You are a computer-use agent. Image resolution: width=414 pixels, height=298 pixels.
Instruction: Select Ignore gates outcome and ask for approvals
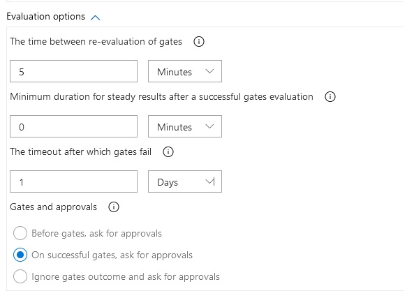point(20,276)
